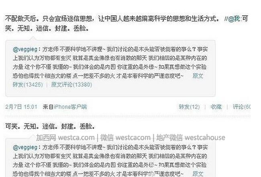The height and width of the screenshot is (177, 261).
Task: Click the 加西网 westca.com watermark text
Action: (65, 138)
